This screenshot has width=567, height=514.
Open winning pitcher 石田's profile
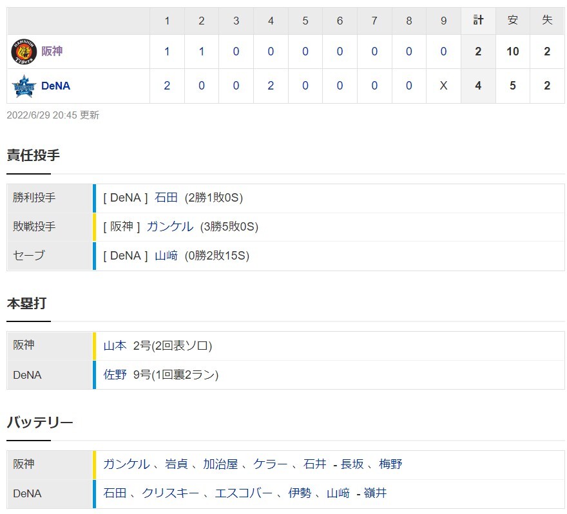pos(166,198)
